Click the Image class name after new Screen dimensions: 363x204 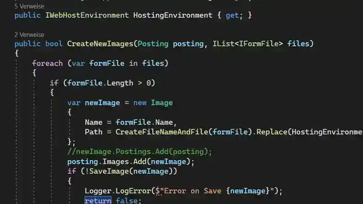pyautogui.click(x=162, y=103)
